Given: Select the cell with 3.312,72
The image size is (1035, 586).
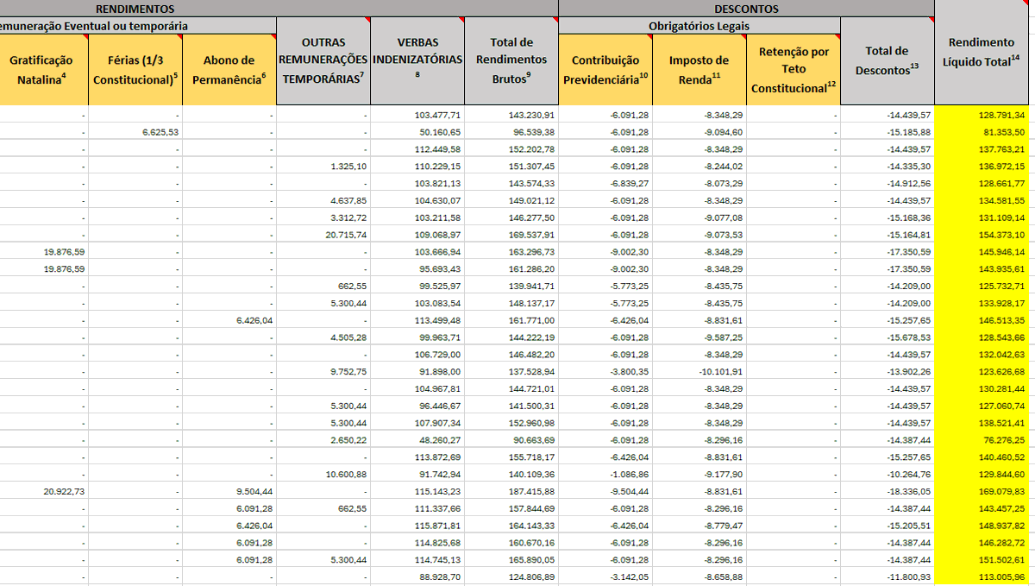Looking at the screenshot, I should coord(323,217).
